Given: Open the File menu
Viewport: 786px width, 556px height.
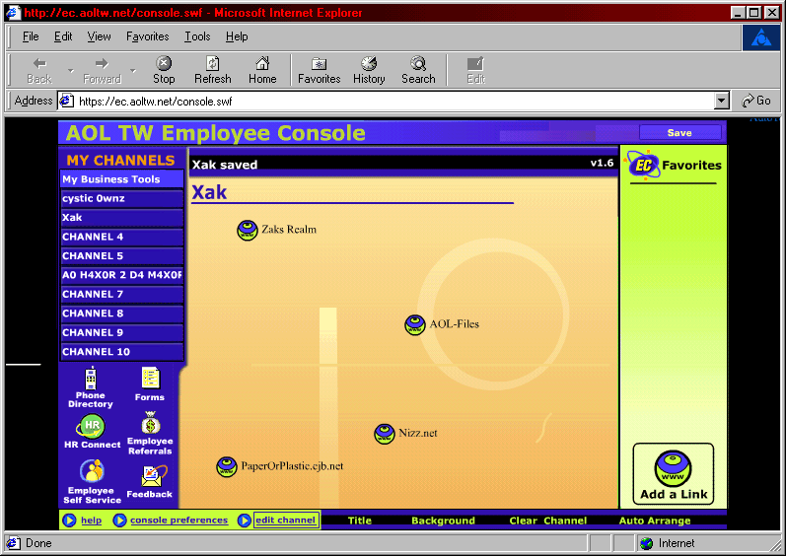Looking at the screenshot, I should [x=31, y=36].
